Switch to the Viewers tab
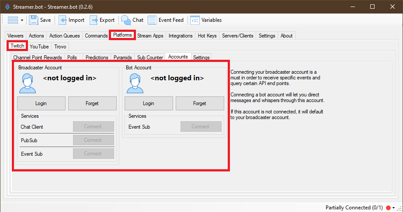Viewport: 403px width, 212px height. coord(15,36)
